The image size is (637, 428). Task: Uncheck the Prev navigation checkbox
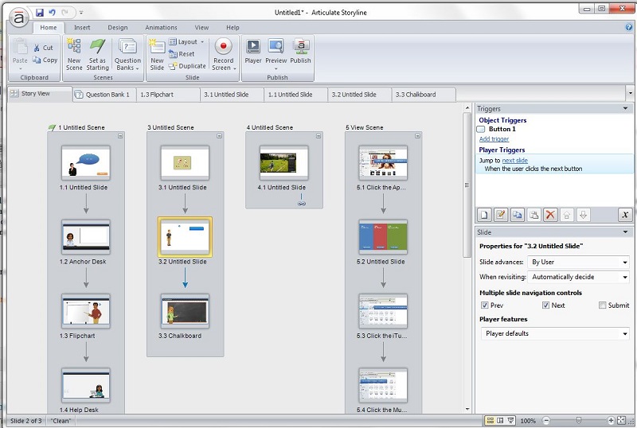tap(484, 305)
